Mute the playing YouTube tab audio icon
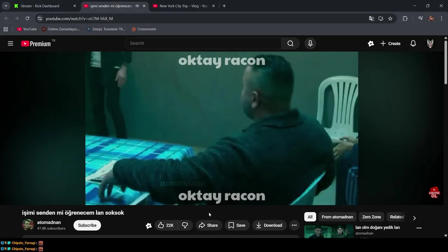This screenshot has height=252, width=448. click(x=137, y=6)
